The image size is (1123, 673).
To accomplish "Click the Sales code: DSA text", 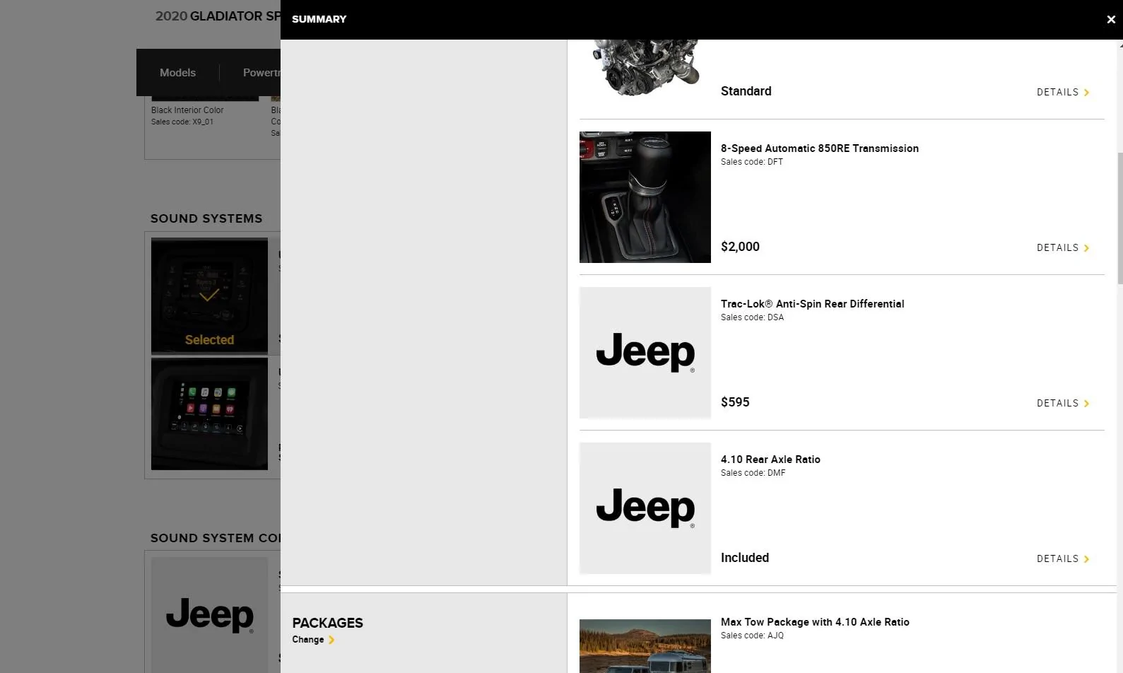I will pos(752,317).
